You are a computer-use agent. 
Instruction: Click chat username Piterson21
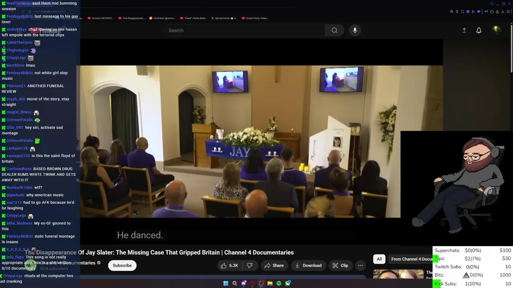[x=16, y=86]
